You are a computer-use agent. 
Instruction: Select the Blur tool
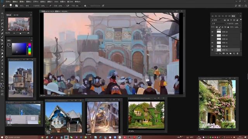tap(2, 54)
